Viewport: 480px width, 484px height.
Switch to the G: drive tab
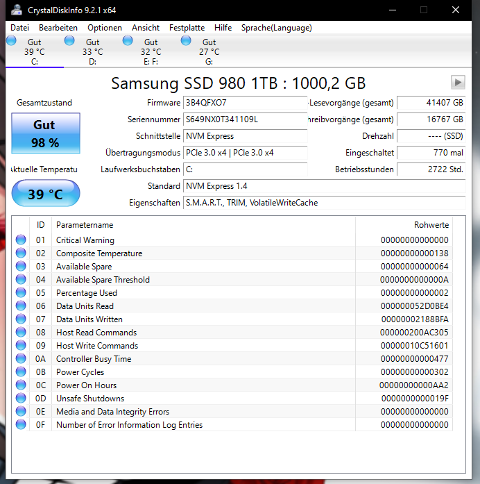pos(209,51)
